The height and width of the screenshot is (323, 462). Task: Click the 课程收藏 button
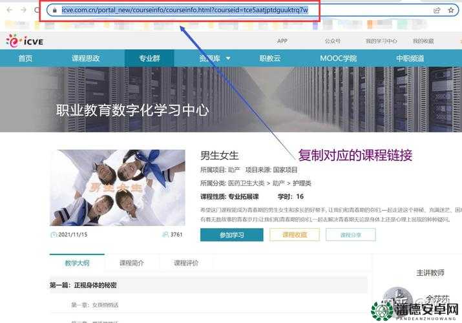point(295,235)
